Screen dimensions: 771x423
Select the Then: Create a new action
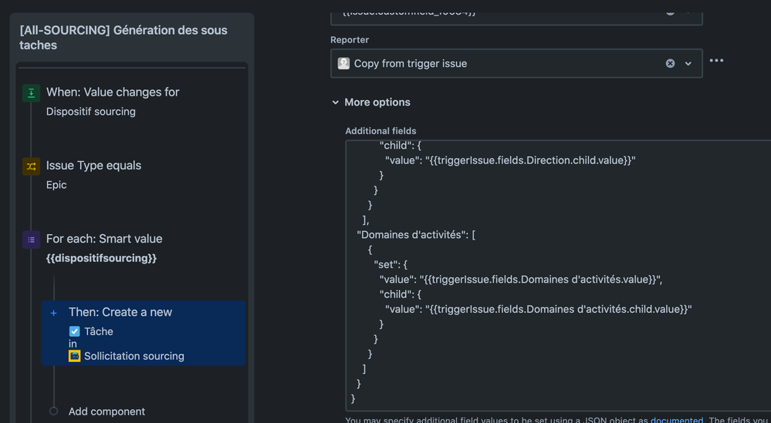pyautogui.click(x=120, y=312)
